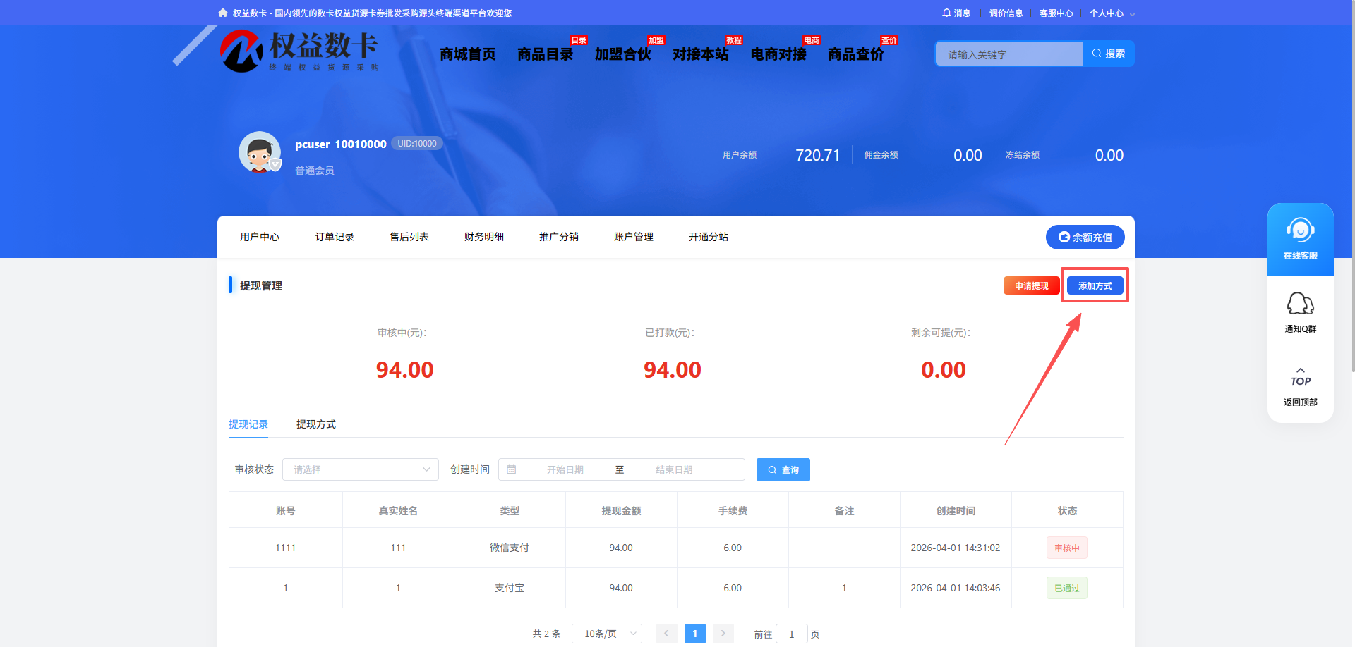
Task: Open the 在线客服 customer service icon
Action: (x=1299, y=229)
